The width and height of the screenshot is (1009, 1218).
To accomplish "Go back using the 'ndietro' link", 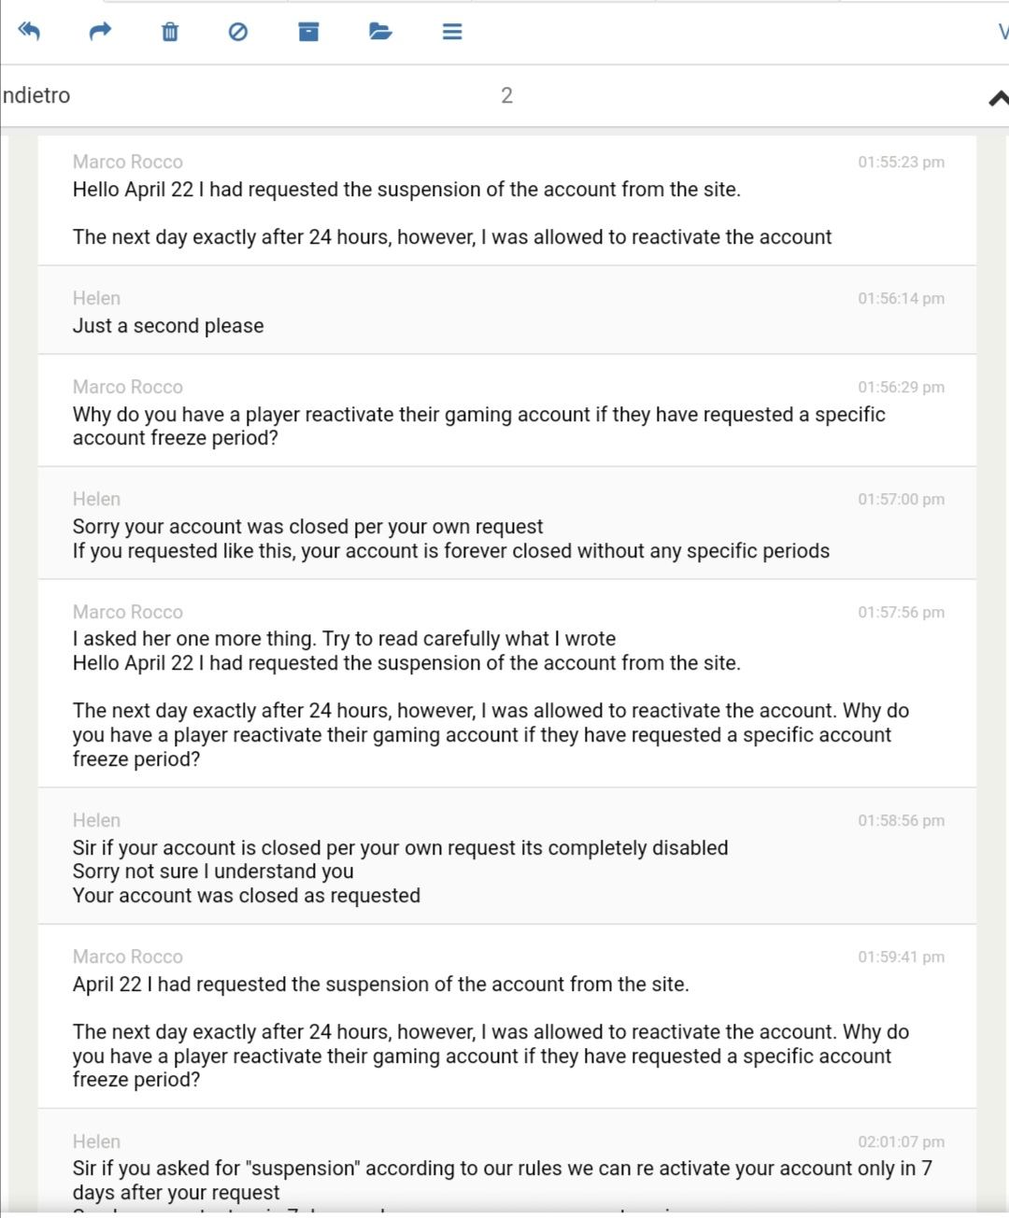I will click(36, 95).
